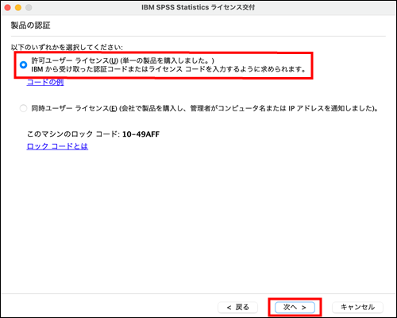The width and height of the screenshot is (397, 318).
Task: Click the separator line above the bottom buttons
Action: tap(198, 293)
